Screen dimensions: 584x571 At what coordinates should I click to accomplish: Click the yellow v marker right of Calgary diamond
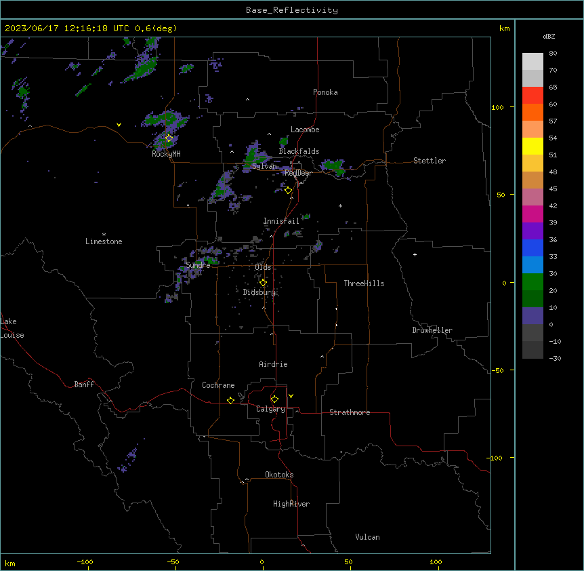click(291, 396)
